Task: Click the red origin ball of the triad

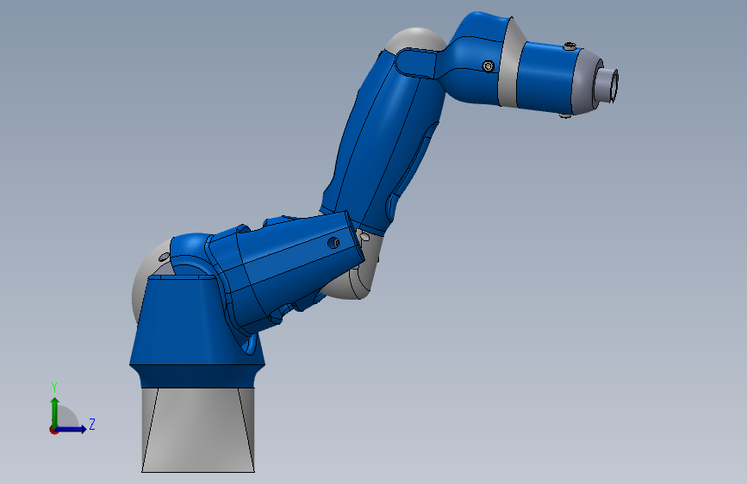Action: point(53,430)
